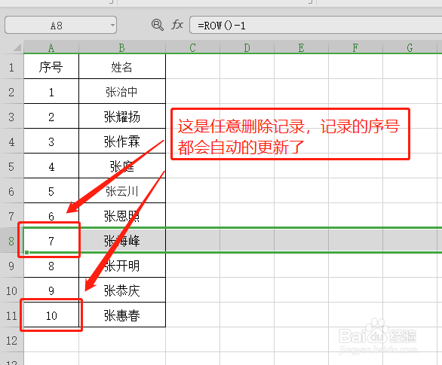The height and width of the screenshot is (365, 442).
Task: Select cell containing 张云川
Action: [x=122, y=191]
